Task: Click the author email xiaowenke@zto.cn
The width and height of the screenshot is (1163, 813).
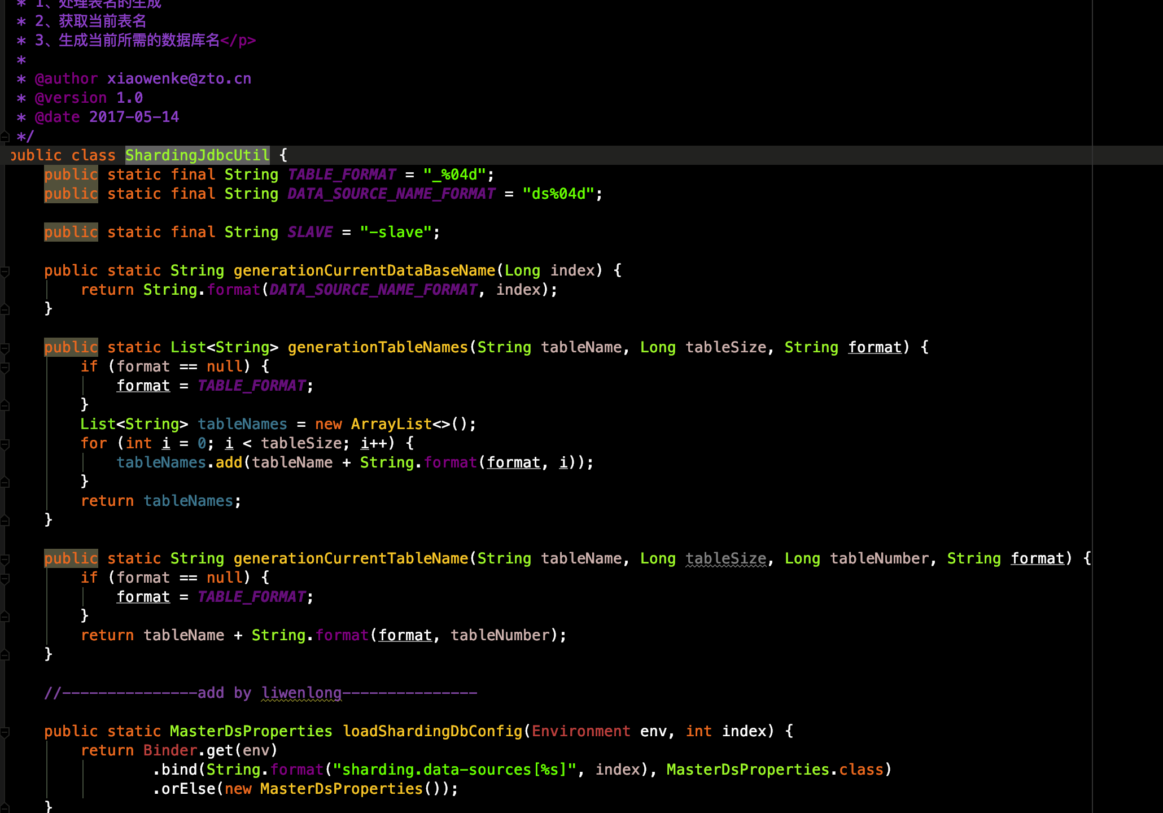Action: click(179, 78)
